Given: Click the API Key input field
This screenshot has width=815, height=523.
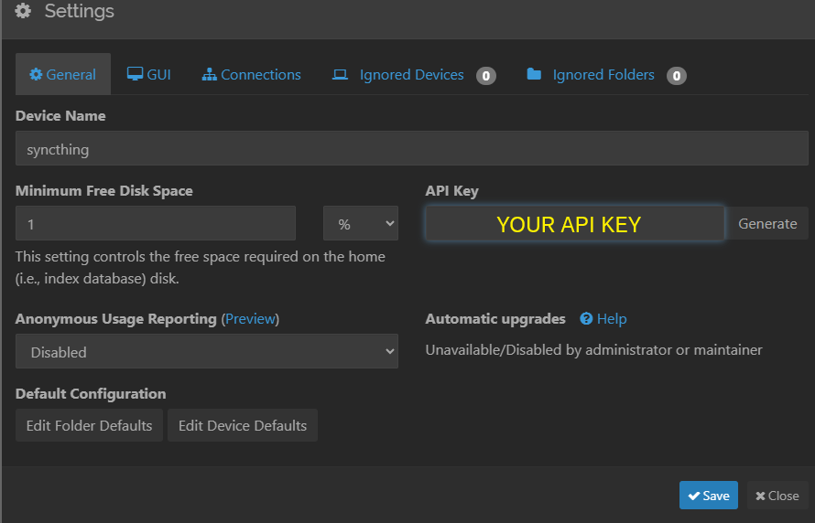Looking at the screenshot, I should pos(575,224).
